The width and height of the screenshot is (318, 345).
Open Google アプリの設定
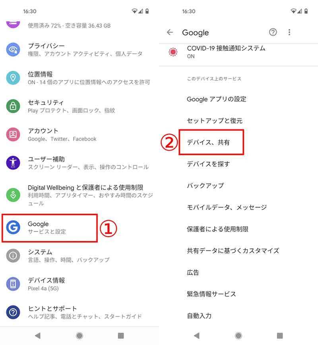(217, 99)
